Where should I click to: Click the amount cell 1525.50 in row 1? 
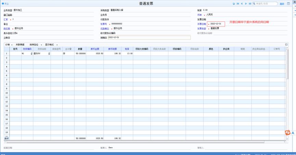pyautogui.click(x=95, y=54)
